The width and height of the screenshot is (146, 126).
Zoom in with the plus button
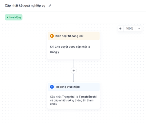(x=120, y=29)
